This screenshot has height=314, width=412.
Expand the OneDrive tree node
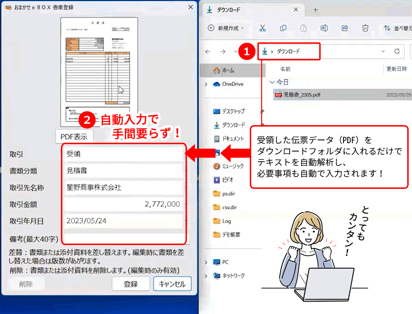[206, 84]
